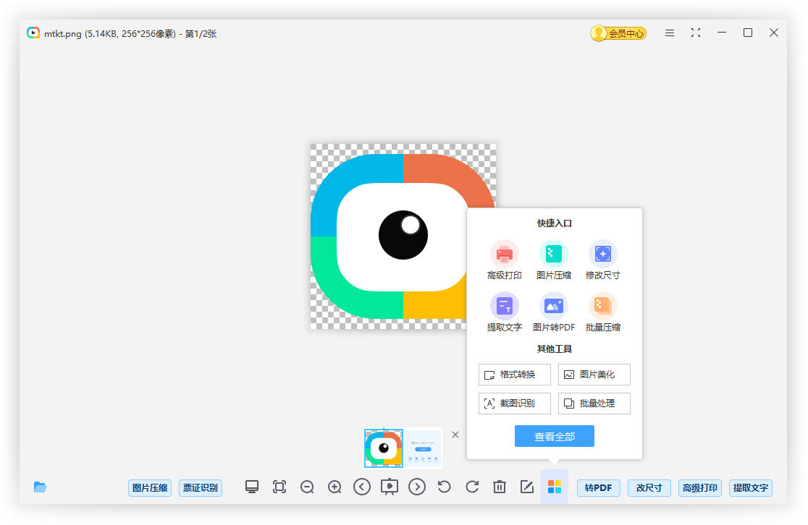Close the thumbnail strip
This screenshot has height=525, width=808.
pos(455,435)
